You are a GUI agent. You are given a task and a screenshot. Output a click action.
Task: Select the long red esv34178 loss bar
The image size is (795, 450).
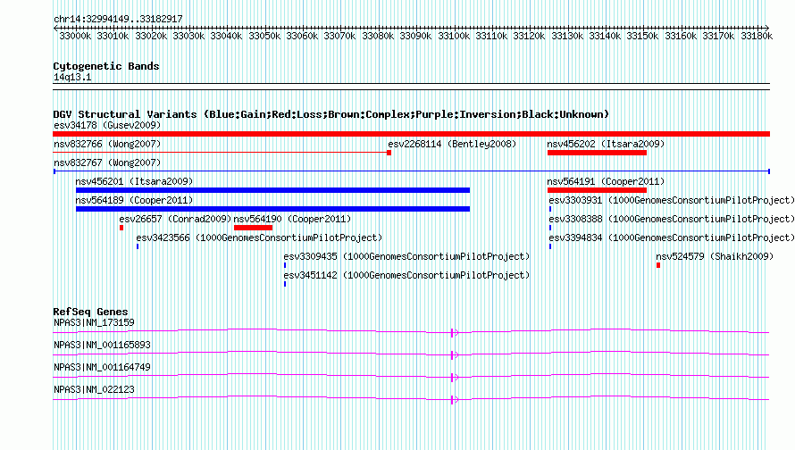pyautogui.click(x=411, y=134)
